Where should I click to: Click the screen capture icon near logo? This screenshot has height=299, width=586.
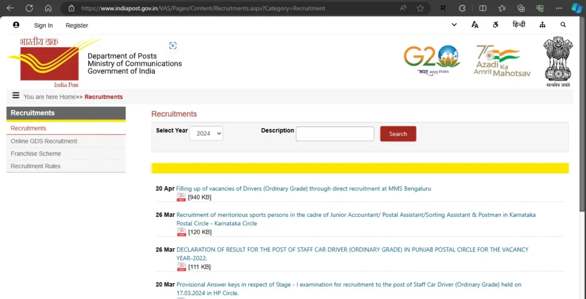tap(173, 46)
